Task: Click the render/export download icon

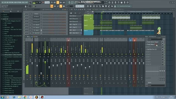Action: coord(115,6)
